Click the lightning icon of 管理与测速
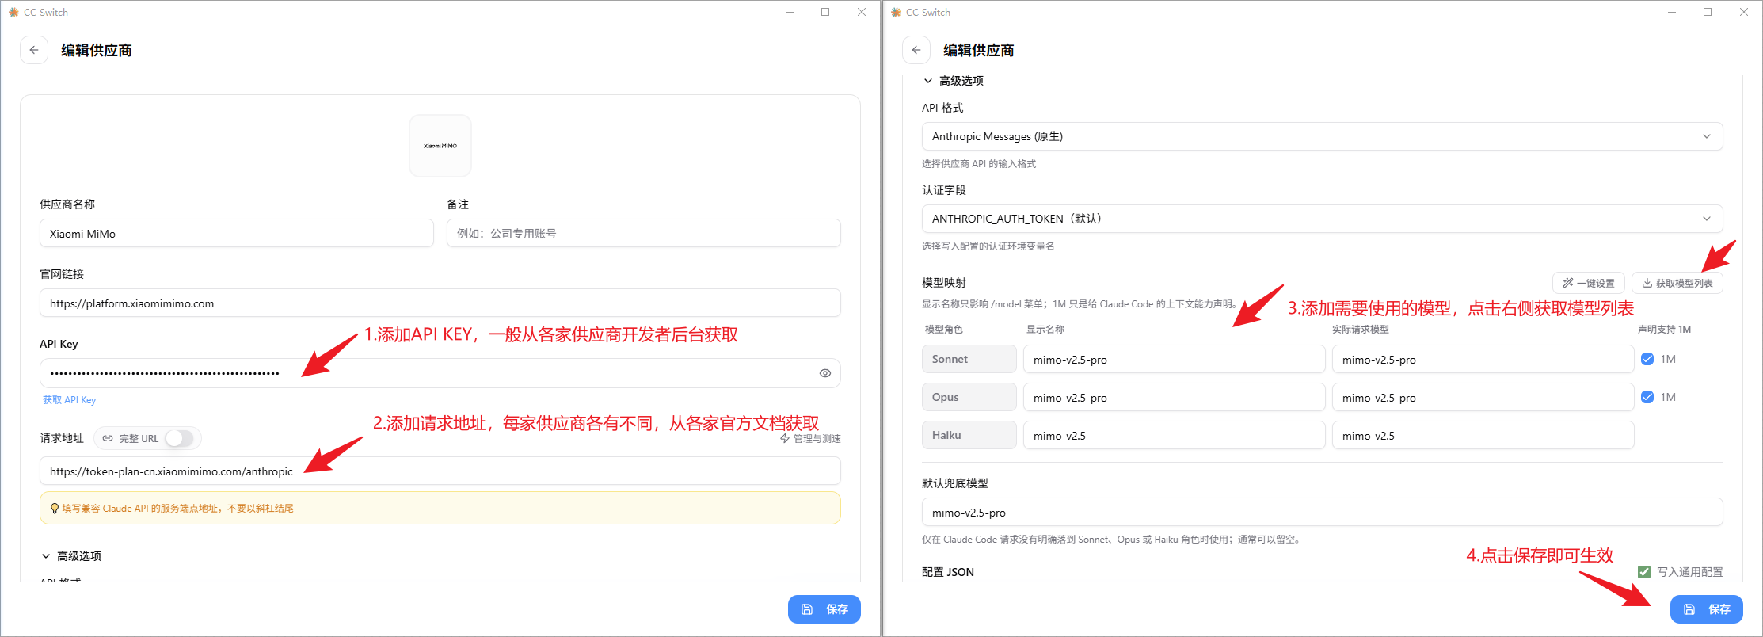Viewport: 1763px width, 637px height. pos(785,438)
